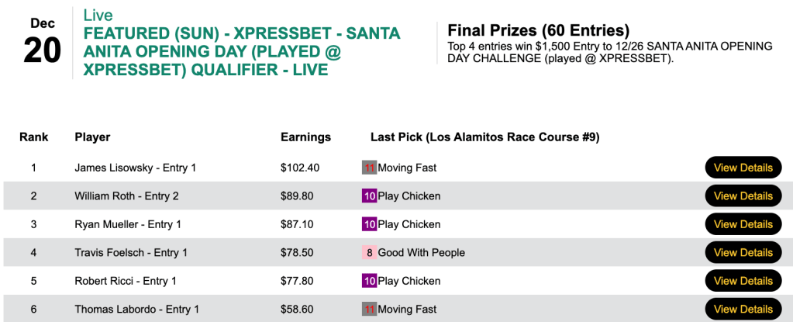
Task: Click the purple 10 badge in Ryan Mueller's row
Action: pos(369,224)
